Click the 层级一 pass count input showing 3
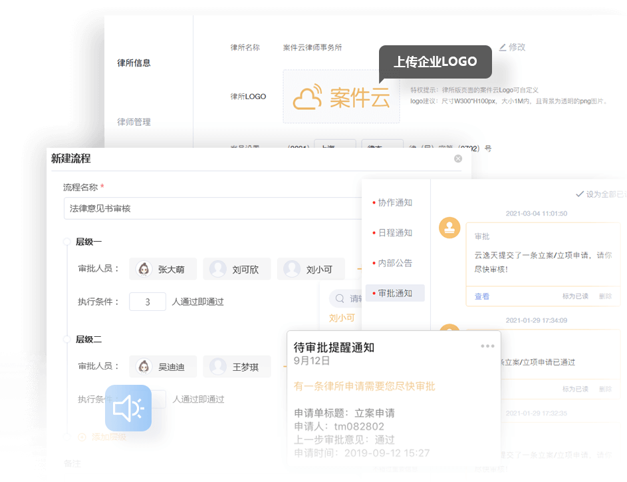The width and height of the screenshot is (627, 482). coord(147,302)
